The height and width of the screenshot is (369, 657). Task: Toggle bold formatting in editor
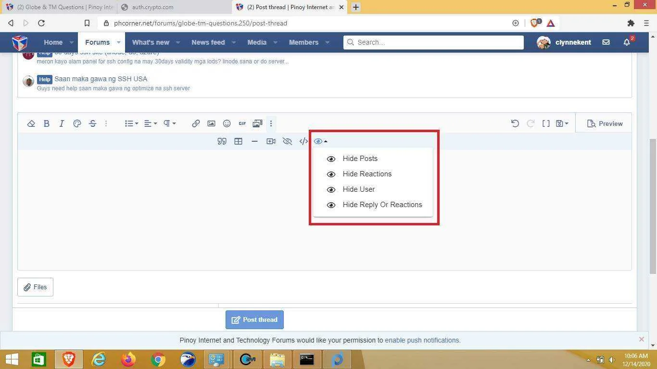click(47, 123)
